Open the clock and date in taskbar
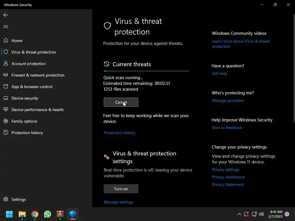 tap(275, 214)
